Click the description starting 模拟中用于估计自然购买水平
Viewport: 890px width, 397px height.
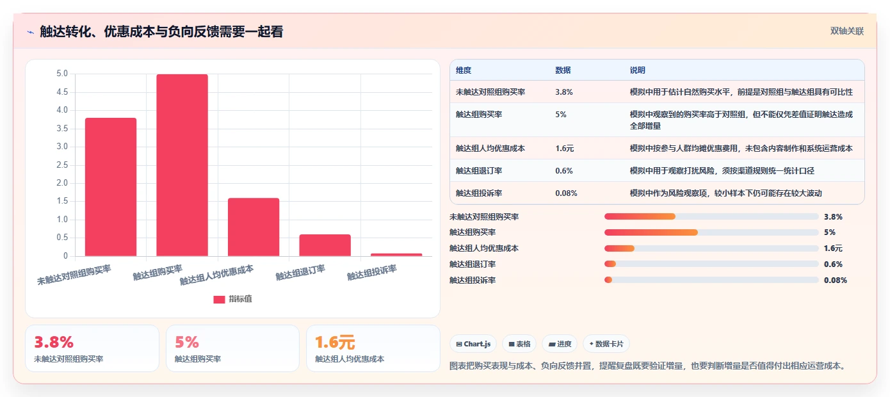pyautogui.click(x=741, y=92)
